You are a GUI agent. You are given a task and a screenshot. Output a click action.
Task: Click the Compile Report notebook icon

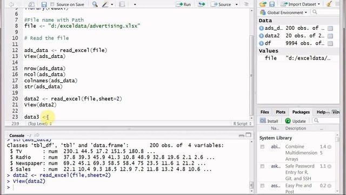click(x=122, y=4)
